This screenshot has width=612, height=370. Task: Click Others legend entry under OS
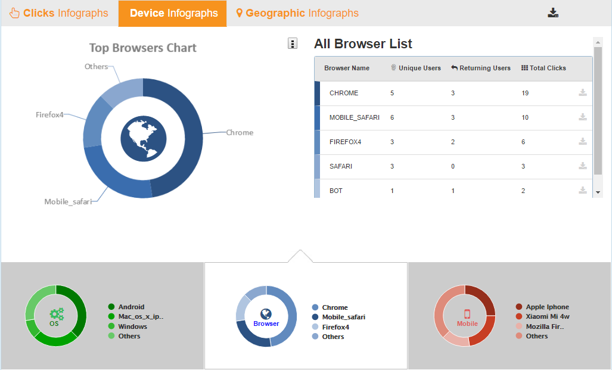point(124,336)
